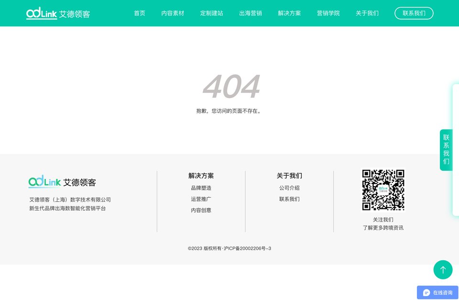Open the 解决方案 header menu
Screen dimensions: 459x300
point(290,13)
